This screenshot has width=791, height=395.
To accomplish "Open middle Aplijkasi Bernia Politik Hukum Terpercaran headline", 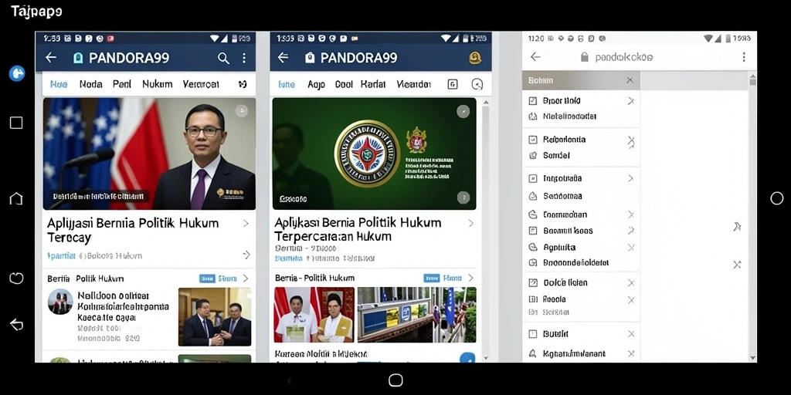I will [358, 229].
